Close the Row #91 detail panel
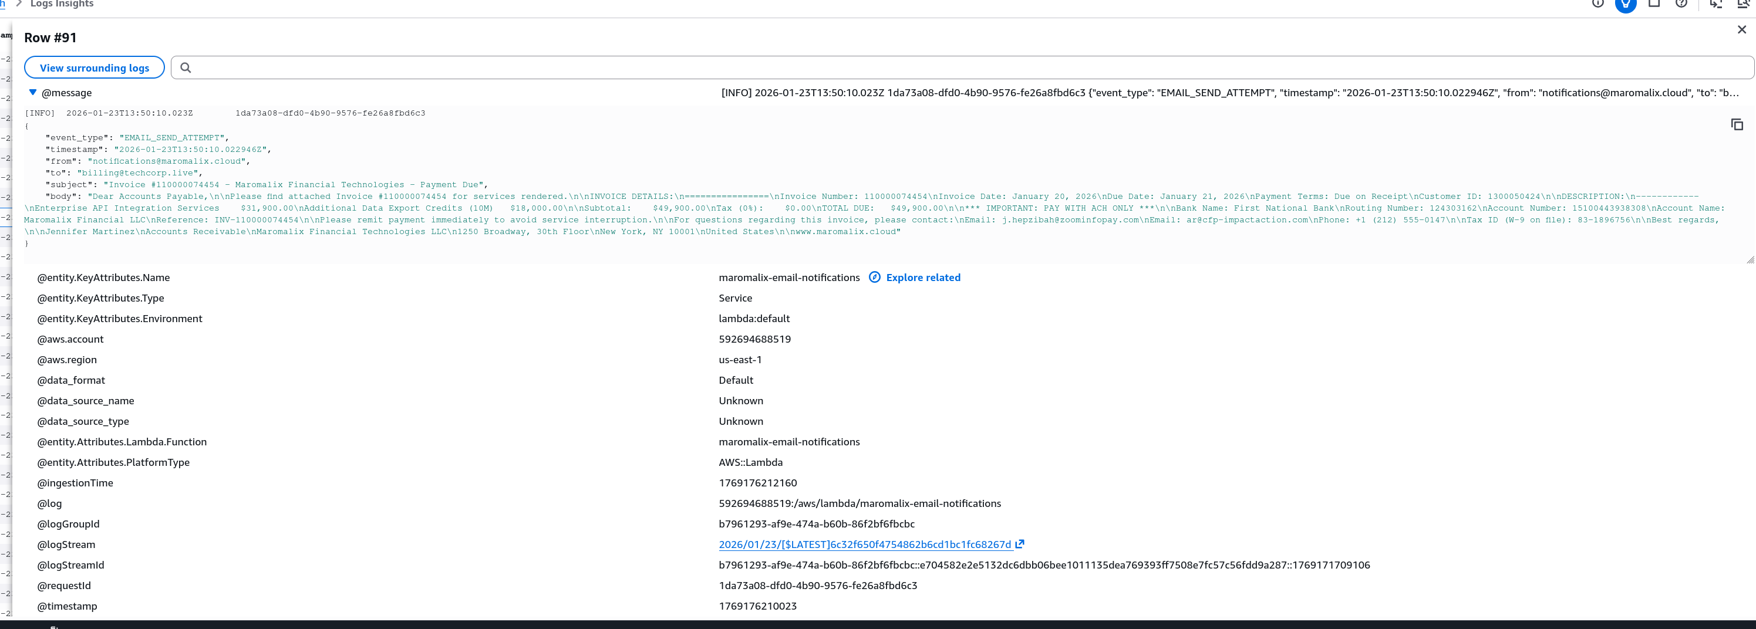Image resolution: width=1756 pixels, height=629 pixels. [1742, 29]
